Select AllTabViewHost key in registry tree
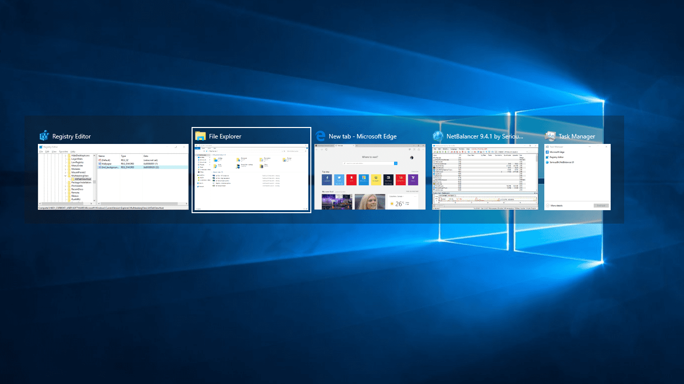 82,179
